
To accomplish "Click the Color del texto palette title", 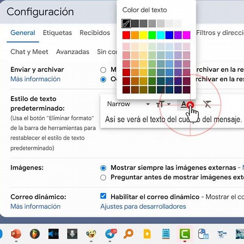I will click(145, 10).
